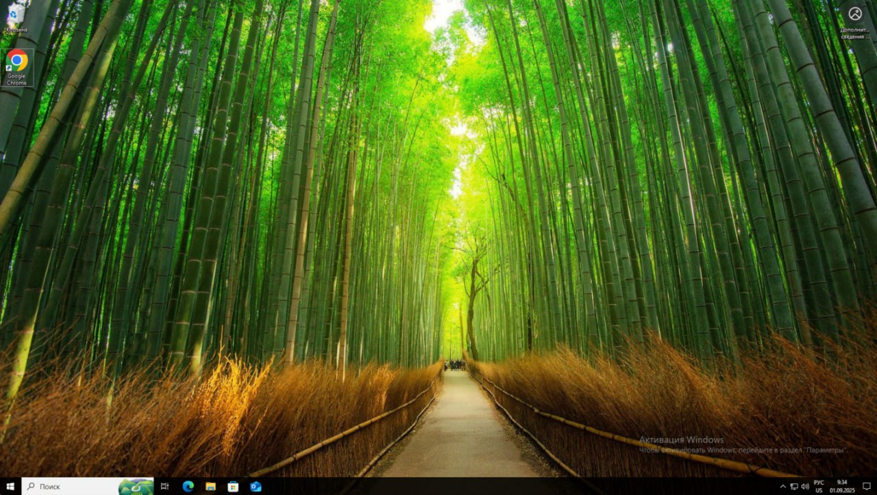Open File Explorer from the taskbar

210,486
